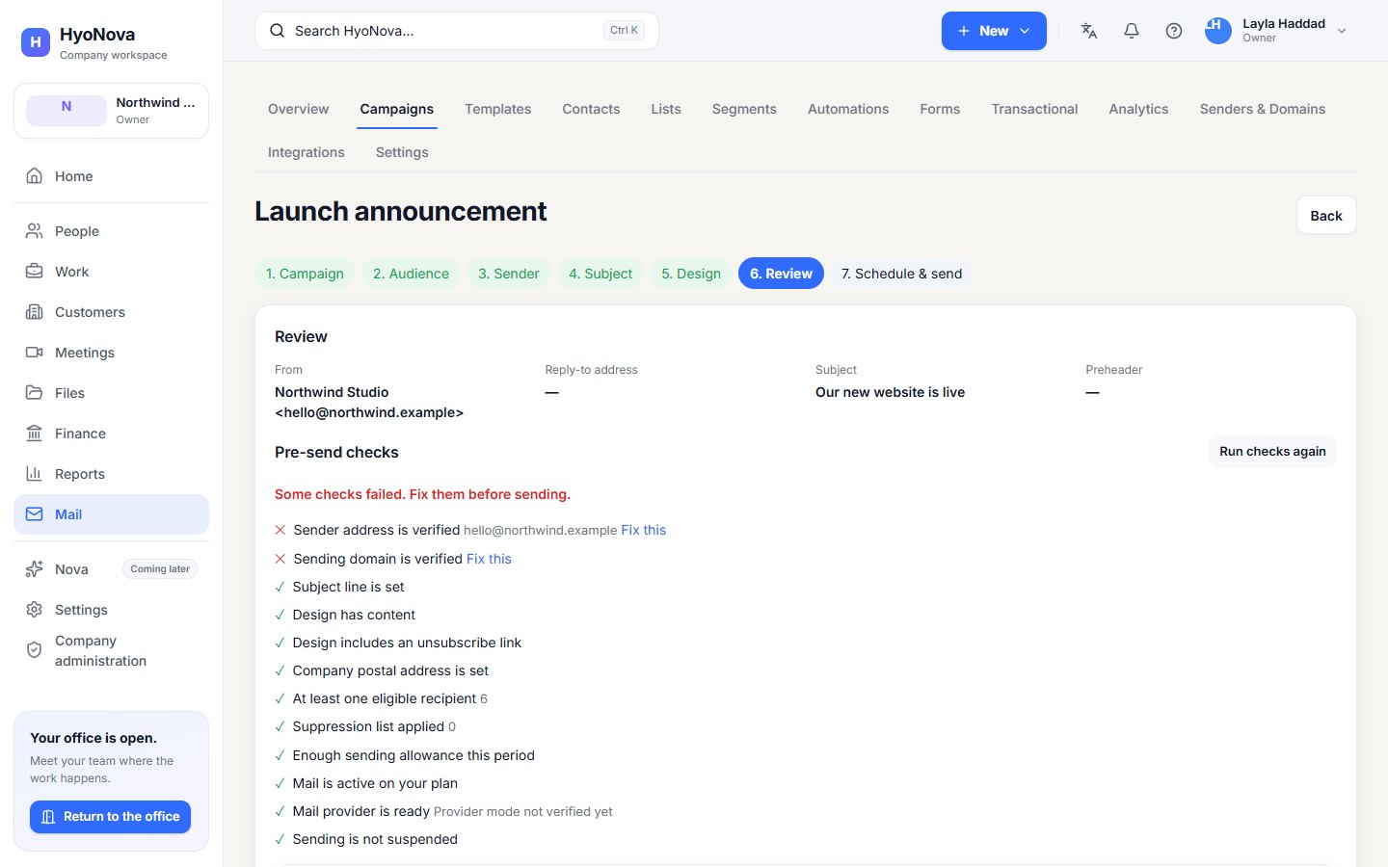Click Fix this for sending domain
Viewport: 1388px width, 867px height.
pyautogui.click(x=489, y=559)
